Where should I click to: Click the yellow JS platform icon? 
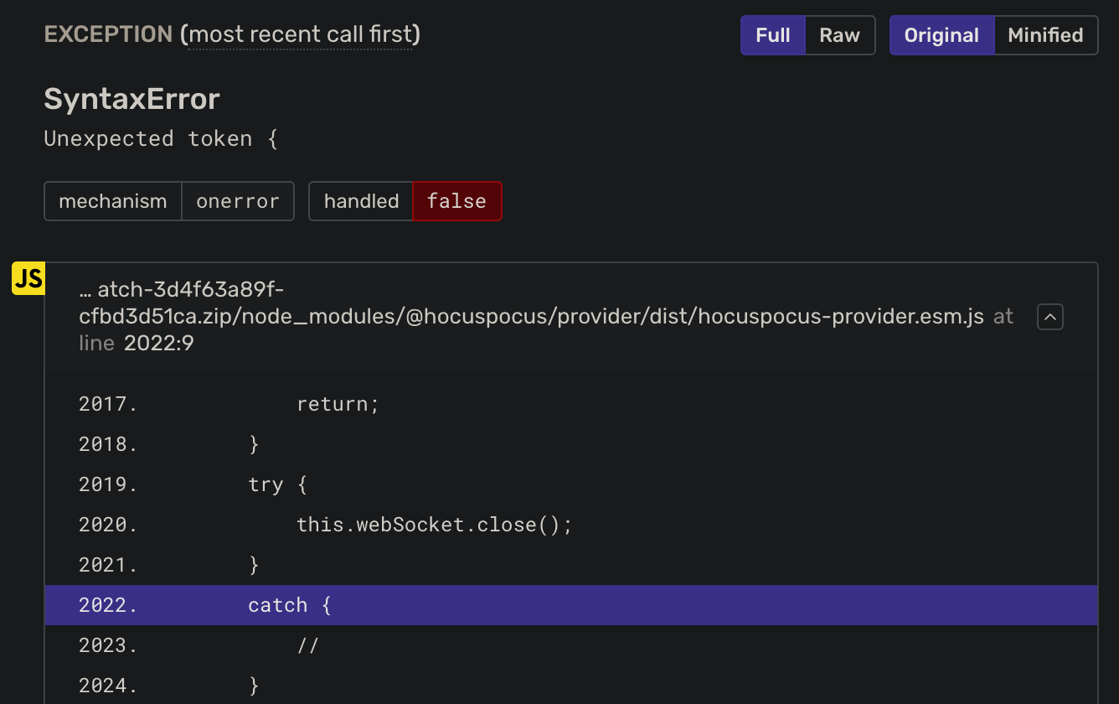coord(28,278)
